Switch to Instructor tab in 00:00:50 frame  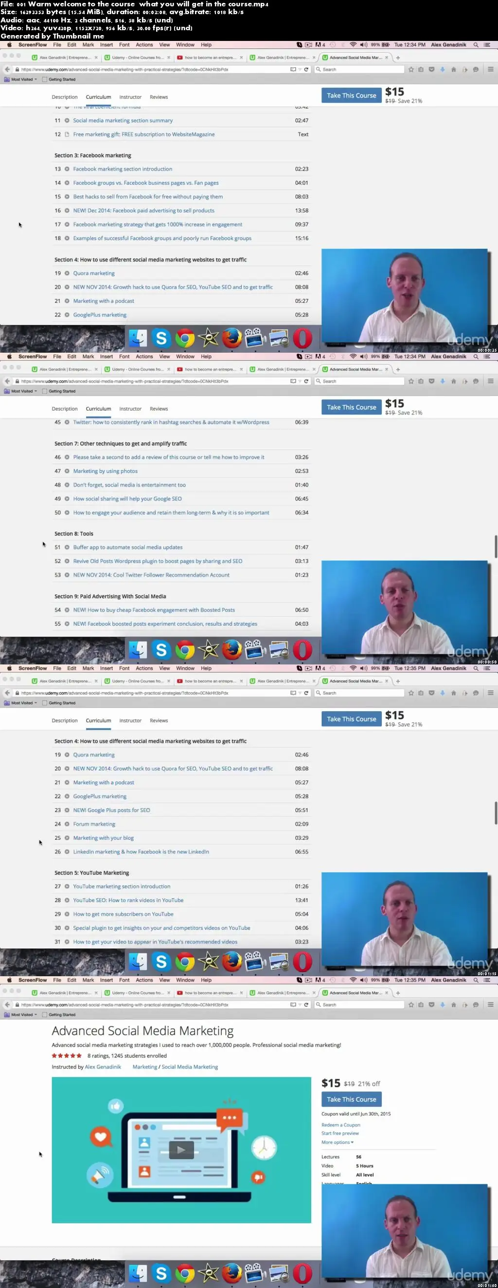130,409
